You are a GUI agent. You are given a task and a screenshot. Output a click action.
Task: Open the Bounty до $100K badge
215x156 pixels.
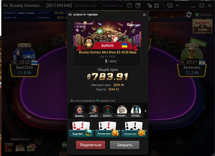(x=202, y=26)
